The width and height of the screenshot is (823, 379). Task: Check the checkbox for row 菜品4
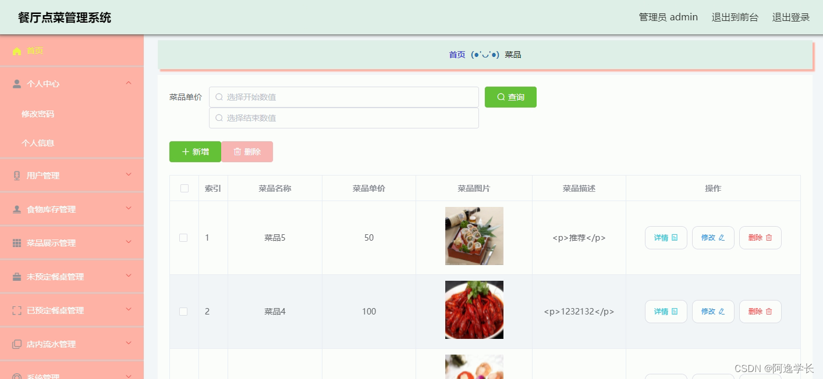pyautogui.click(x=183, y=312)
